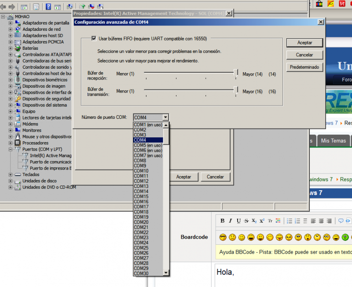
Task: Expand the Adaptadores de red node
Action: point(10,29)
